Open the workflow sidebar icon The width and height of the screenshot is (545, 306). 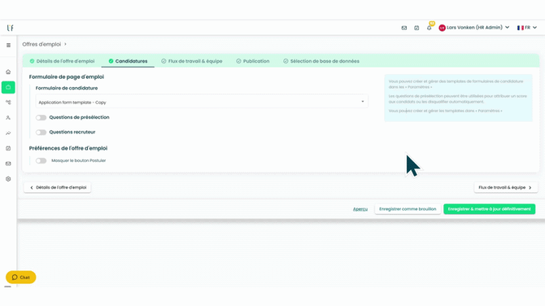click(8, 103)
